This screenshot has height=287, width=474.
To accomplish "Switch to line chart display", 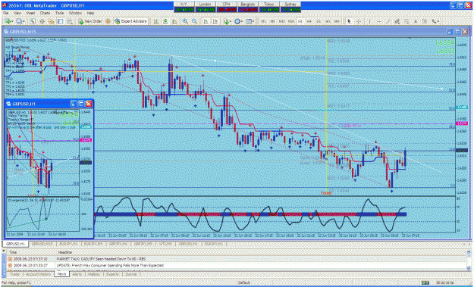I will tap(174, 21).
